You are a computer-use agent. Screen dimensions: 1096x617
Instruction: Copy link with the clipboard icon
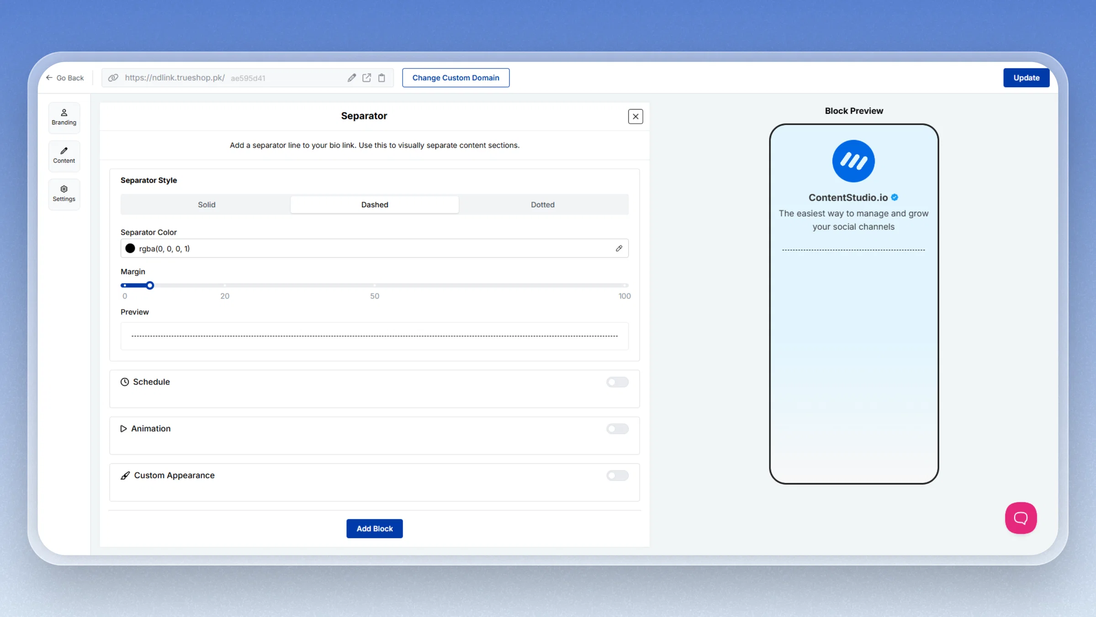[x=381, y=78]
